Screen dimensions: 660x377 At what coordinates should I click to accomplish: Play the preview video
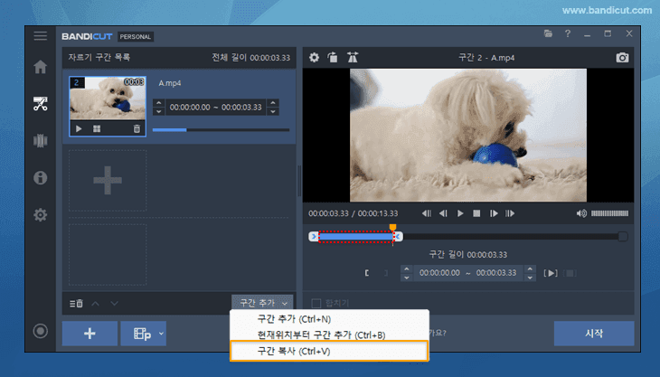(460, 213)
